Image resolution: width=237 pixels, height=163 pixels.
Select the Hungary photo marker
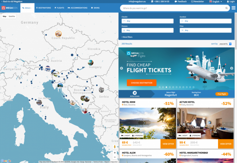tap(91, 63)
